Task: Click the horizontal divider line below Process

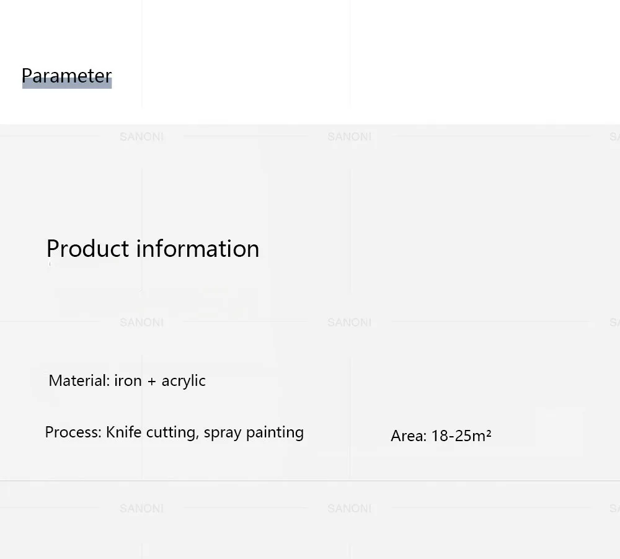Action: pyautogui.click(x=310, y=481)
